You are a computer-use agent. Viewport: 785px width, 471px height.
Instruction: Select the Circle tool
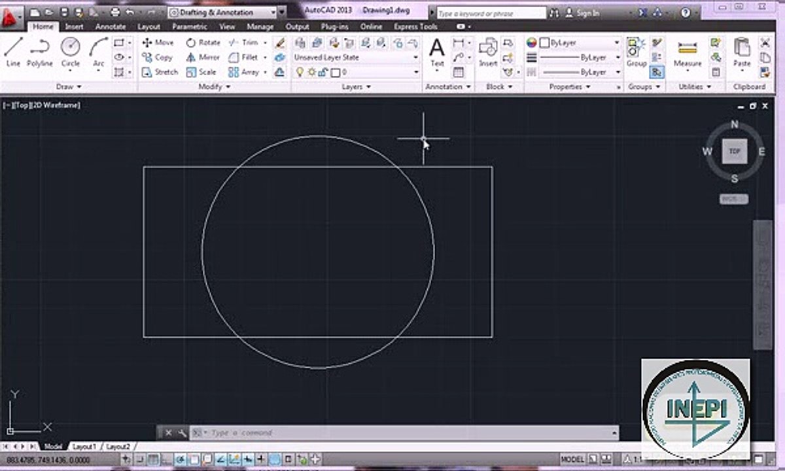pos(71,52)
